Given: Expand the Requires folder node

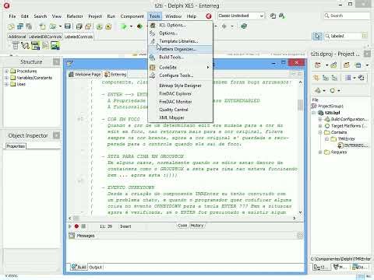Looking at the screenshot, I should [320, 152].
